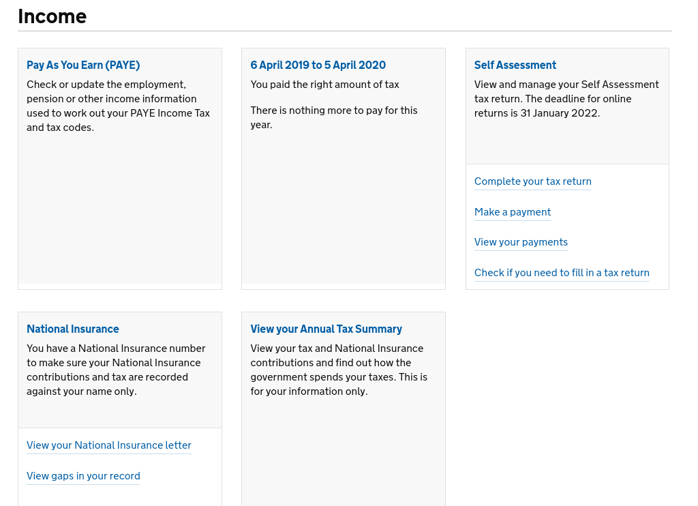This screenshot has width=698, height=506.
Task: Open View your Annual Tax Summary
Action: pos(326,329)
